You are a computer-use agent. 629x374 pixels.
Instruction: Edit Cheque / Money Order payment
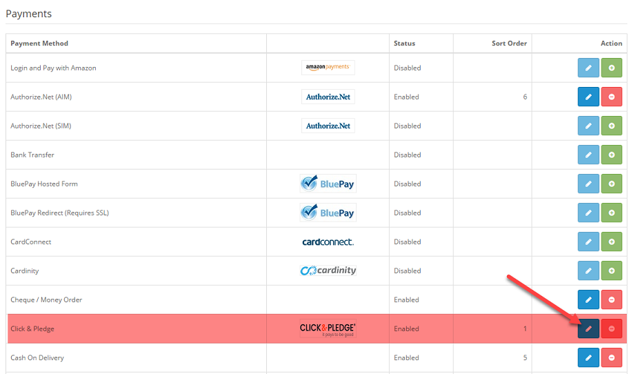tap(588, 299)
